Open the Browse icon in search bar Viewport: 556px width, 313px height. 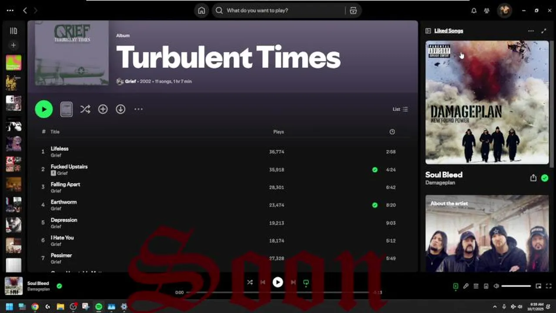pos(353,10)
